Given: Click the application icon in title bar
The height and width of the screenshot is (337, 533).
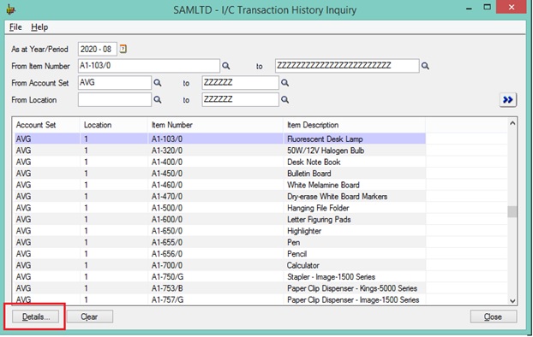Looking at the screenshot, I should pos(11,9).
